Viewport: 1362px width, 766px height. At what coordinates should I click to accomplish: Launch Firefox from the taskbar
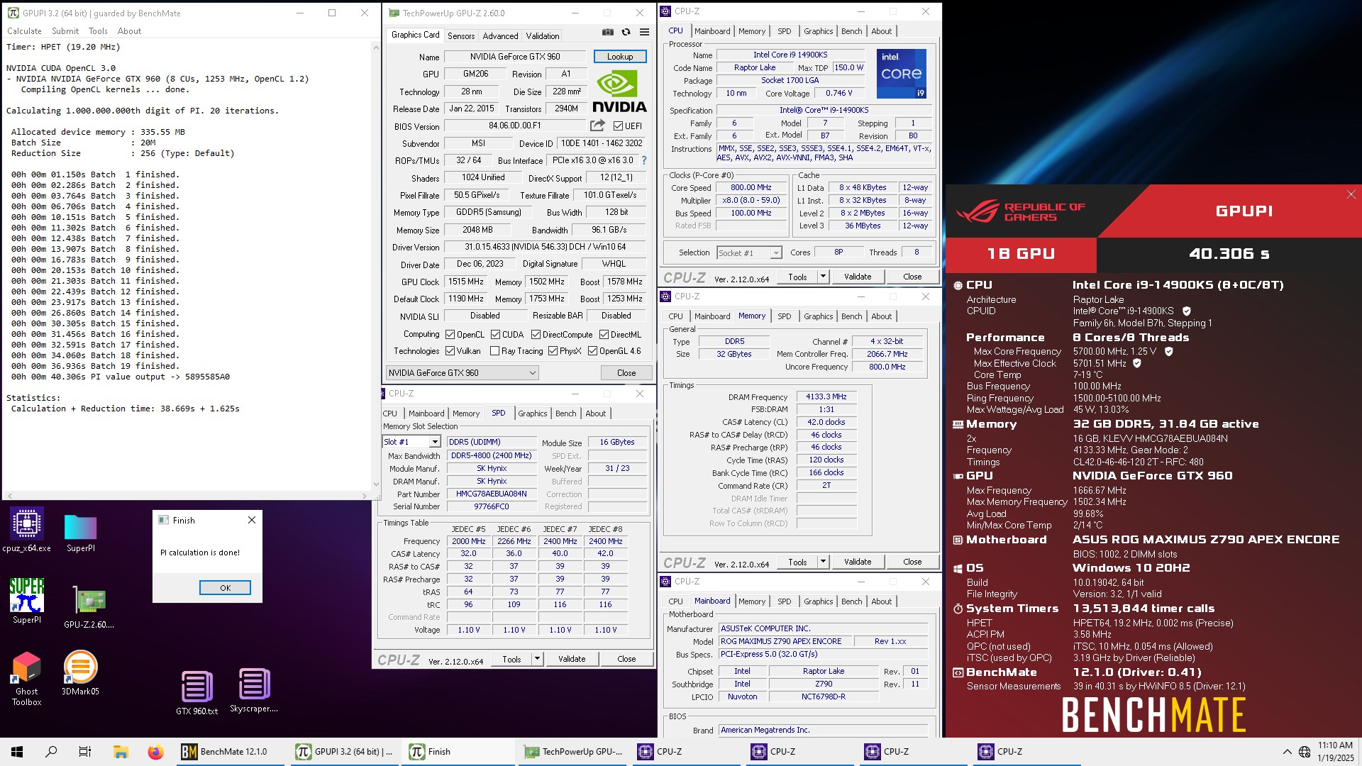[x=155, y=752]
